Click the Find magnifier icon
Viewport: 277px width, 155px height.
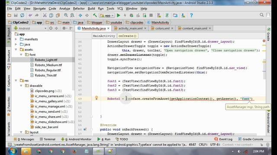click(66, 15)
